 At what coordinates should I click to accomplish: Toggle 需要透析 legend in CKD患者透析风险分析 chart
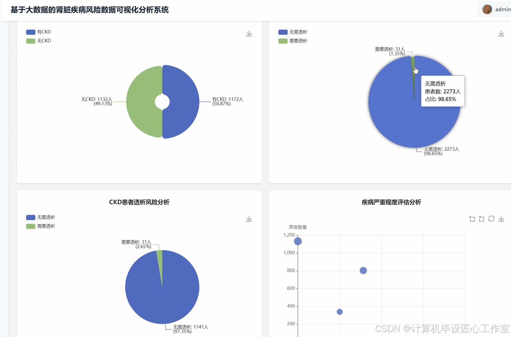(x=40, y=226)
